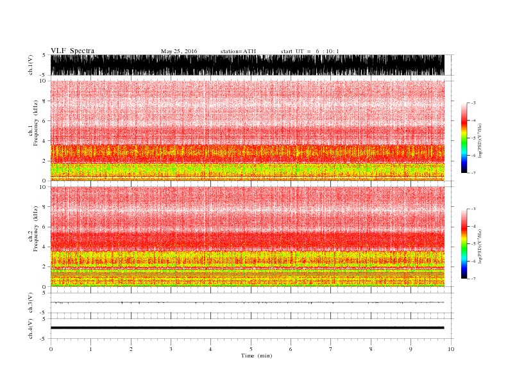The width and height of the screenshot is (508, 392).
Task: Click time axis tick label "7"
Action: pyautogui.click(x=330, y=349)
